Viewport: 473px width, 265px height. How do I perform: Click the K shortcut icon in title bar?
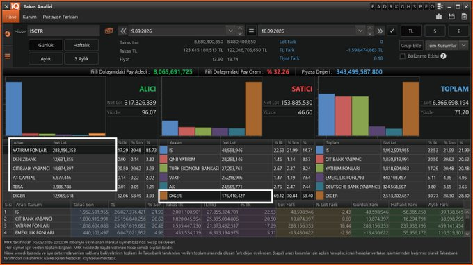pos(396,6)
